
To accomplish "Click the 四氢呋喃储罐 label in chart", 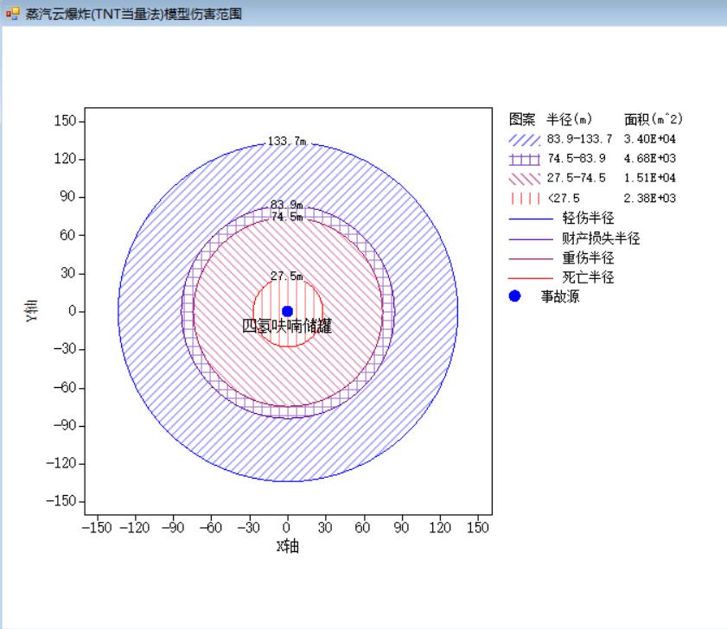I will [287, 326].
